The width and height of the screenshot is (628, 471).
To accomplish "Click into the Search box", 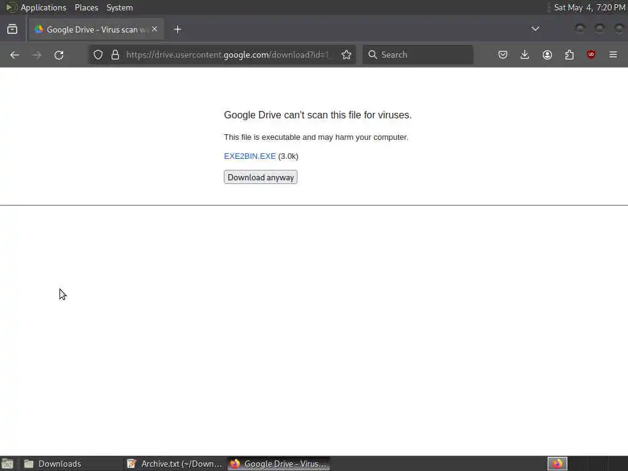I will pos(418,55).
